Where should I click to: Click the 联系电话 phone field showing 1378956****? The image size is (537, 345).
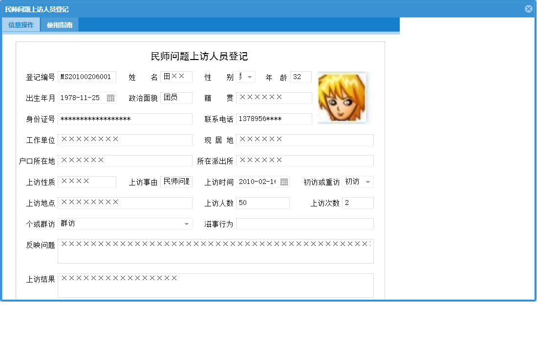[274, 119]
